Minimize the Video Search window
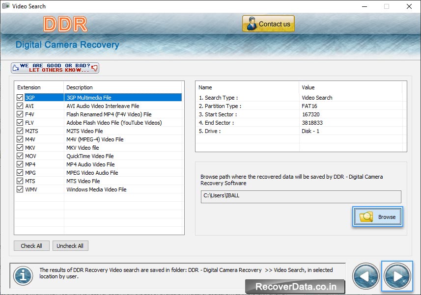The width and height of the screenshot is (421, 295). click(365, 6)
